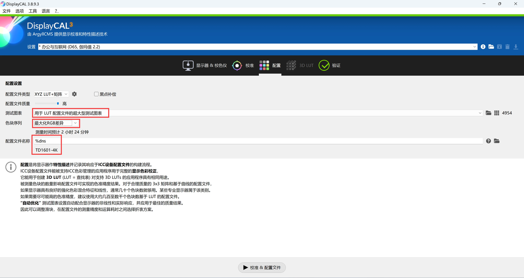The height and width of the screenshot is (278, 524).
Task: Open the settings info icon
Action: [483, 46]
